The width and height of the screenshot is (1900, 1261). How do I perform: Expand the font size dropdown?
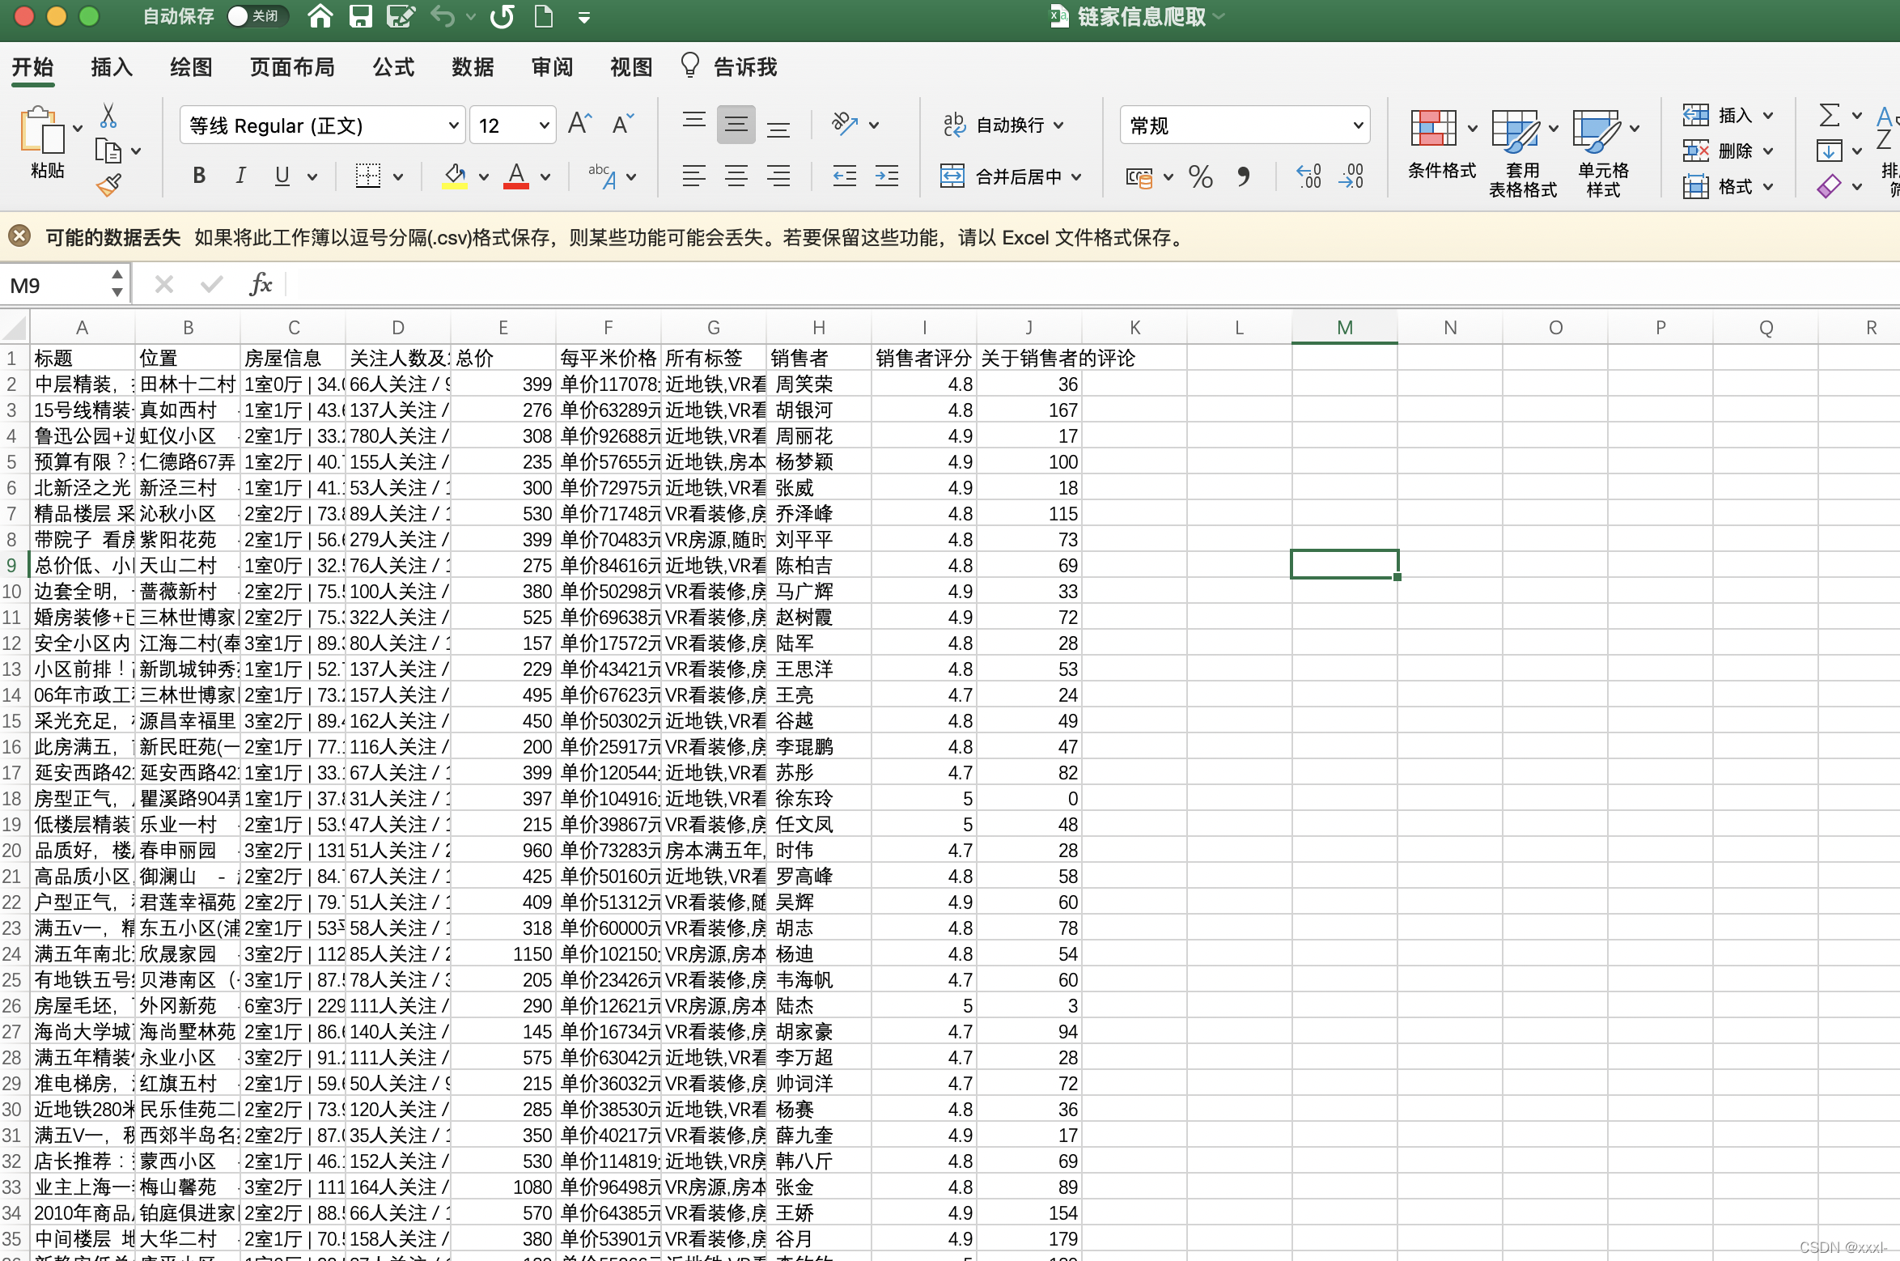click(x=544, y=125)
